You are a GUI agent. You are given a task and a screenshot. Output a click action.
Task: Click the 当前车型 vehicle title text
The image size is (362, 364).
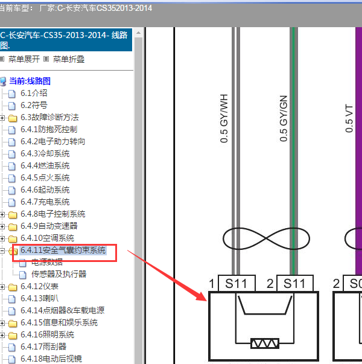point(75,8)
